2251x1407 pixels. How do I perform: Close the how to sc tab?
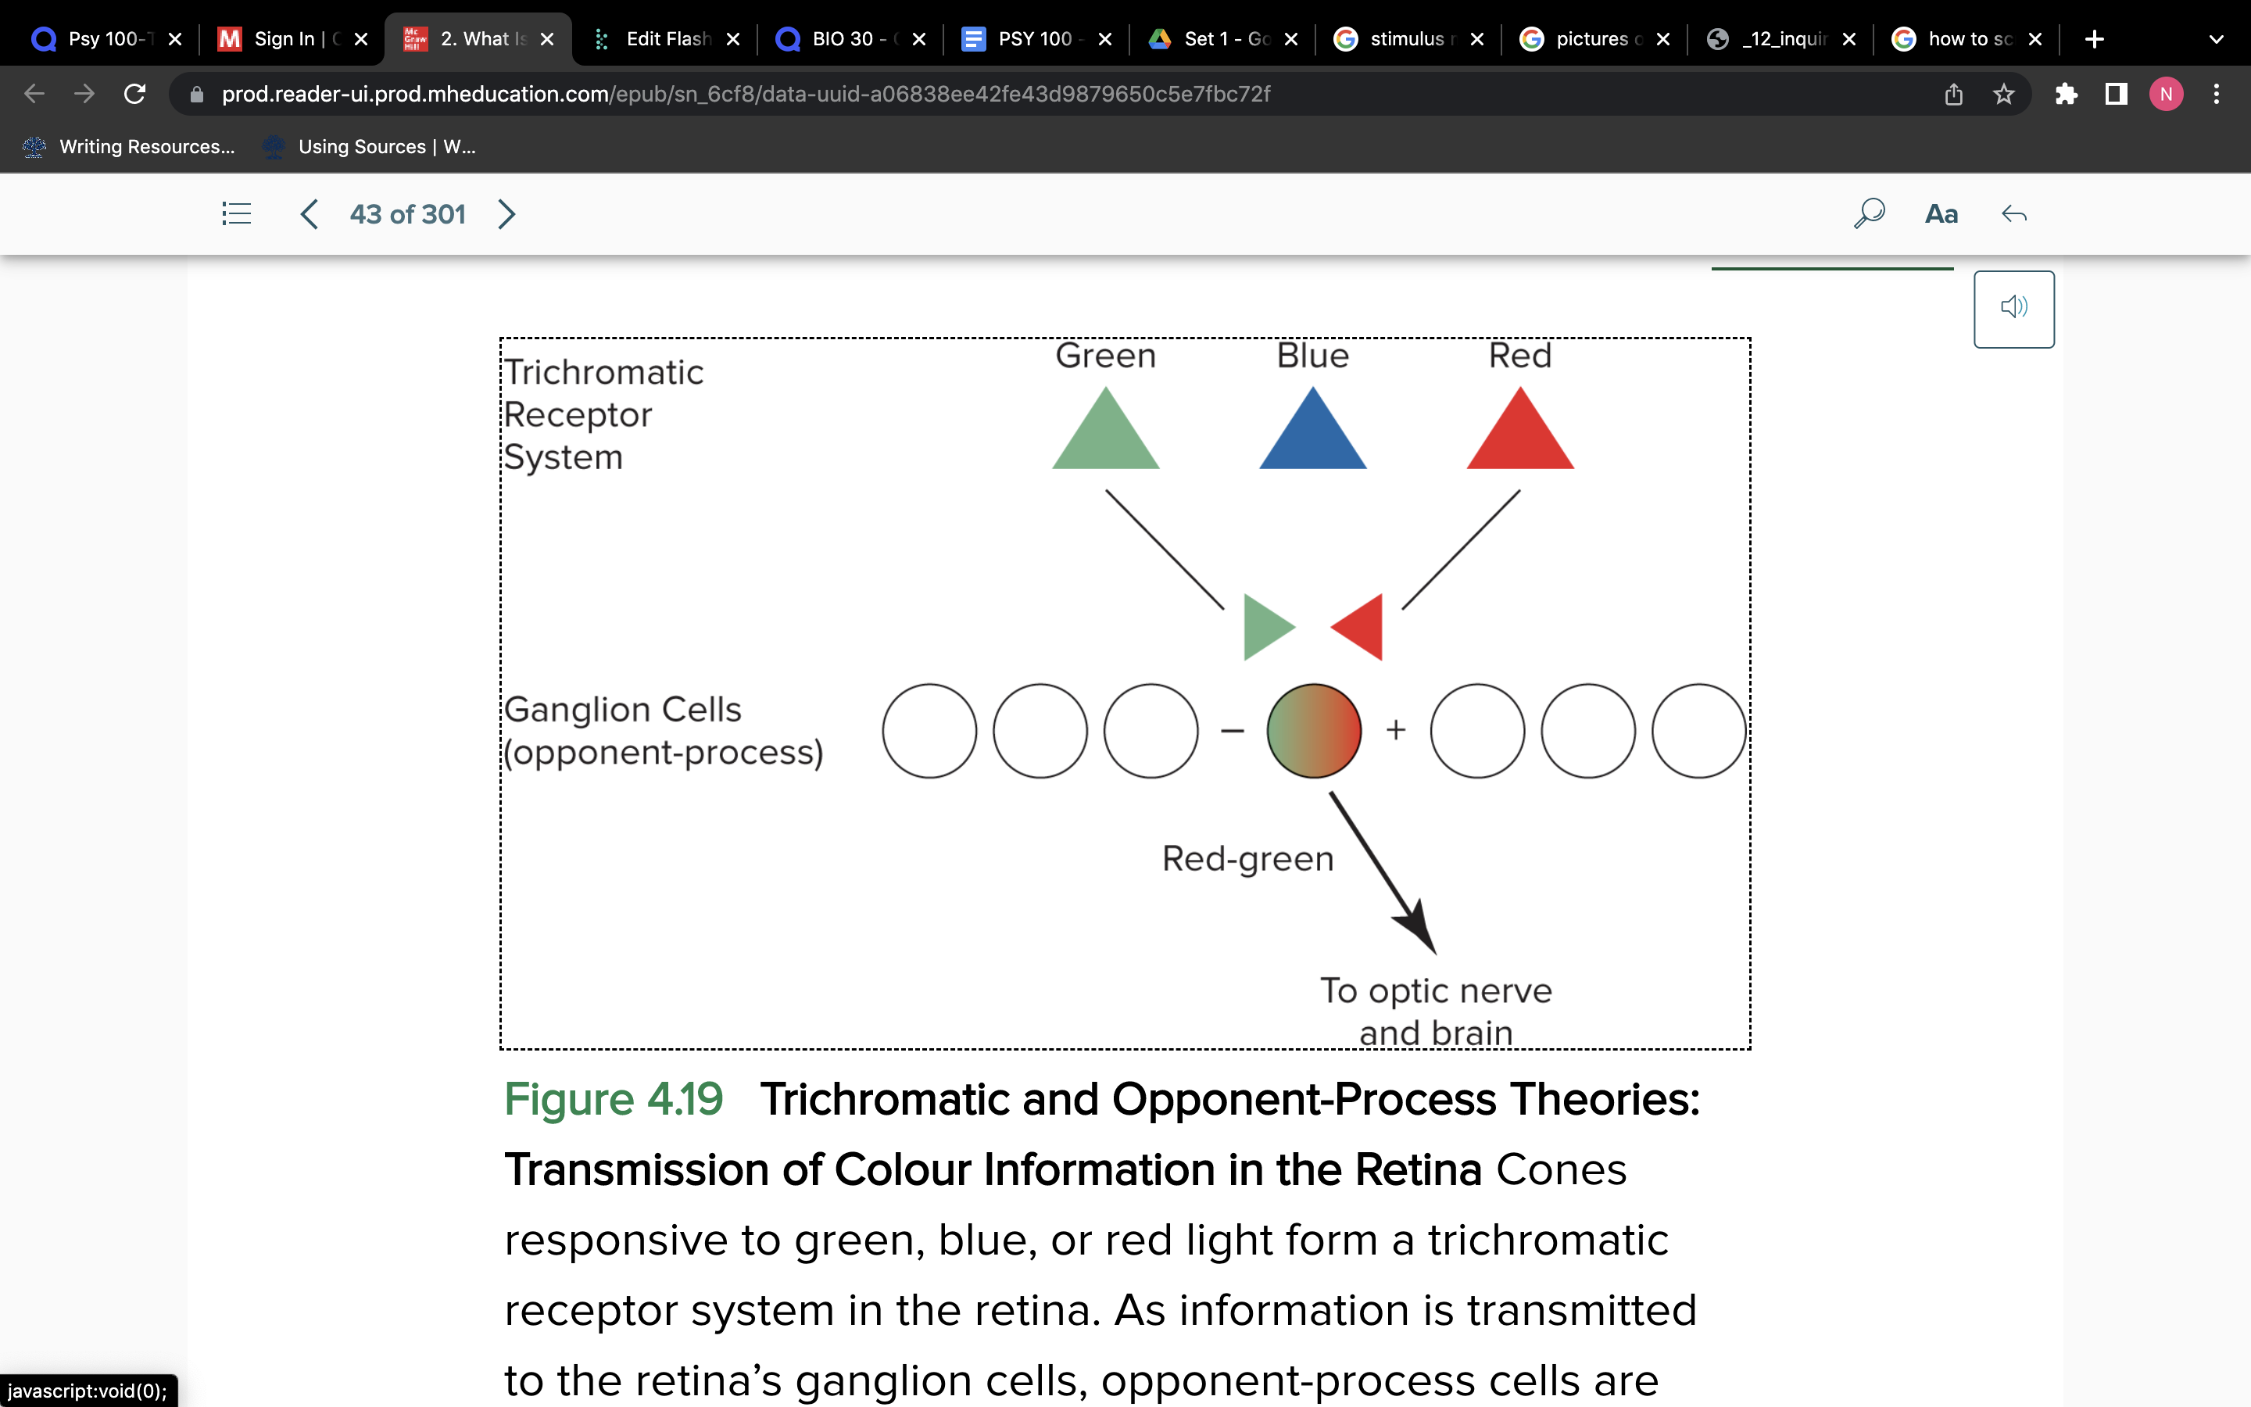(x=2035, y=38)
